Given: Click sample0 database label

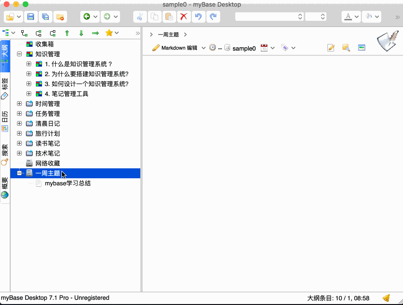Looking at the screenshot, I should click(x=244, y=48).
